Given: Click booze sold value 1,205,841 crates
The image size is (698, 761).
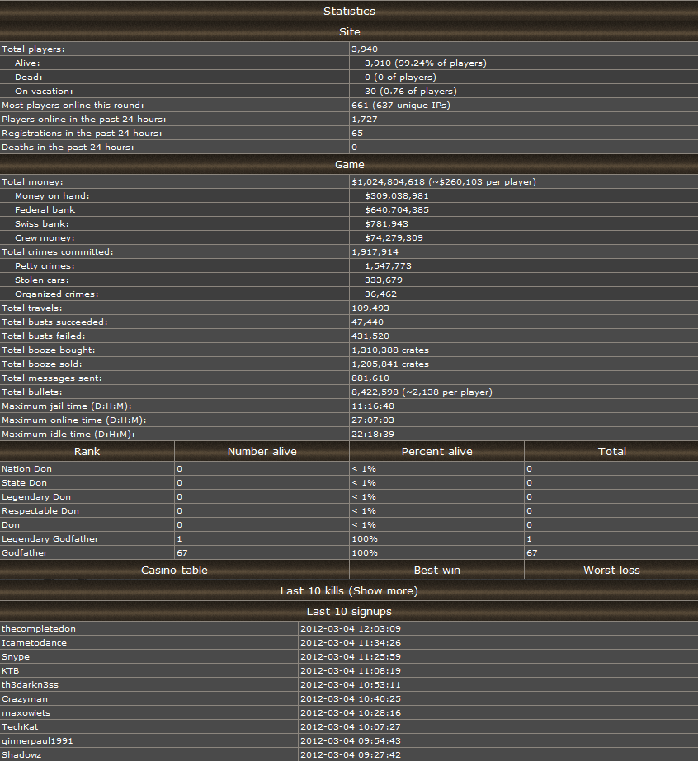Looking at the screenshot, I should tap(390, 364).
